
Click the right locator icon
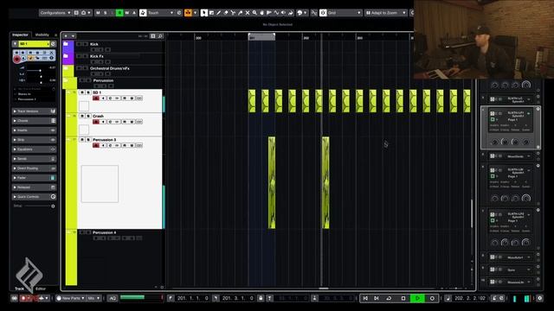(216, 298)
